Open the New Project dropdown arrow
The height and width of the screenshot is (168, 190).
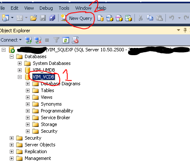tap(12, 18)
